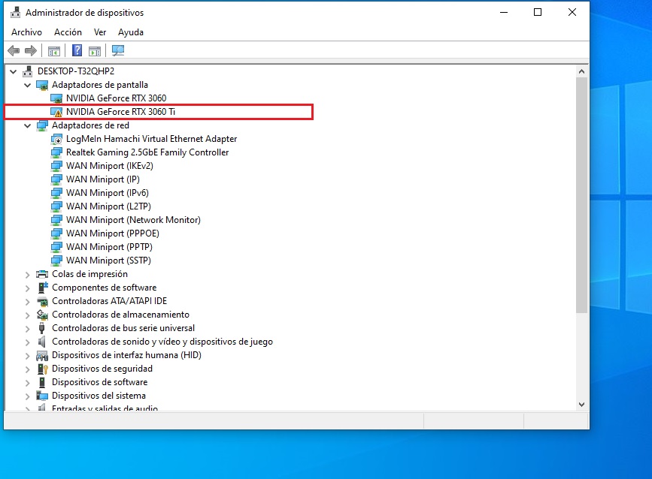Image resolution: width=652 pixels, height=479 pixels.
Task: Click the warning icon on RTX 3060 Ti
Action: click(x=56, y=112)
